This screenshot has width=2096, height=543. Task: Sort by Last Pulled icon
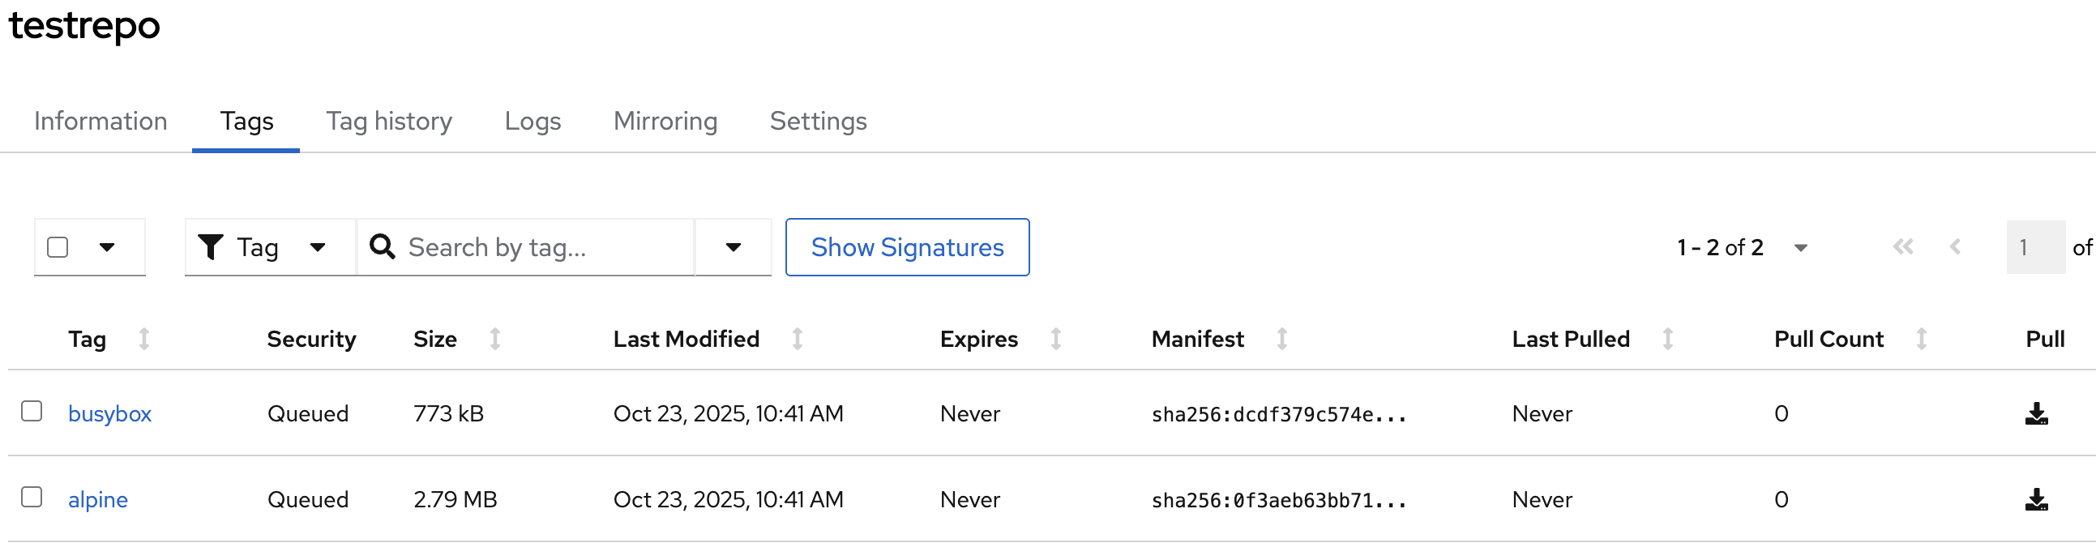1667,339
